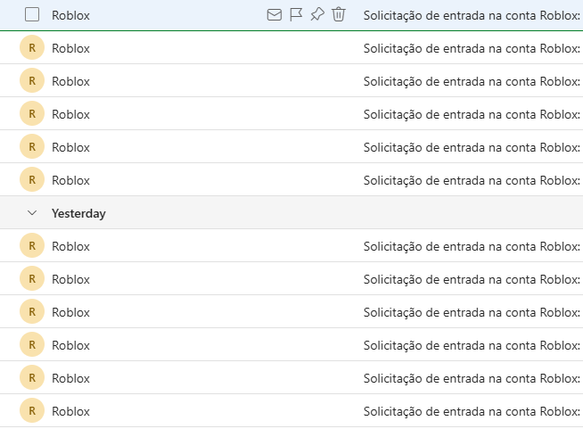Image resolution: width=583 pixels, height=429 pixels.
Task: Click the sender name Roblox in highlighted row
Action: pyautogui.click(x=70, y=15)
